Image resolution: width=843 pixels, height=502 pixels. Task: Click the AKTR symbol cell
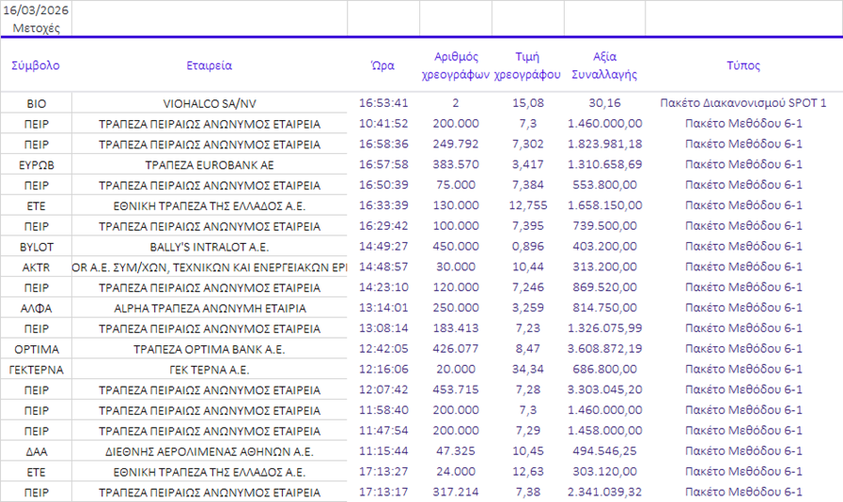(x=36, y=266)
